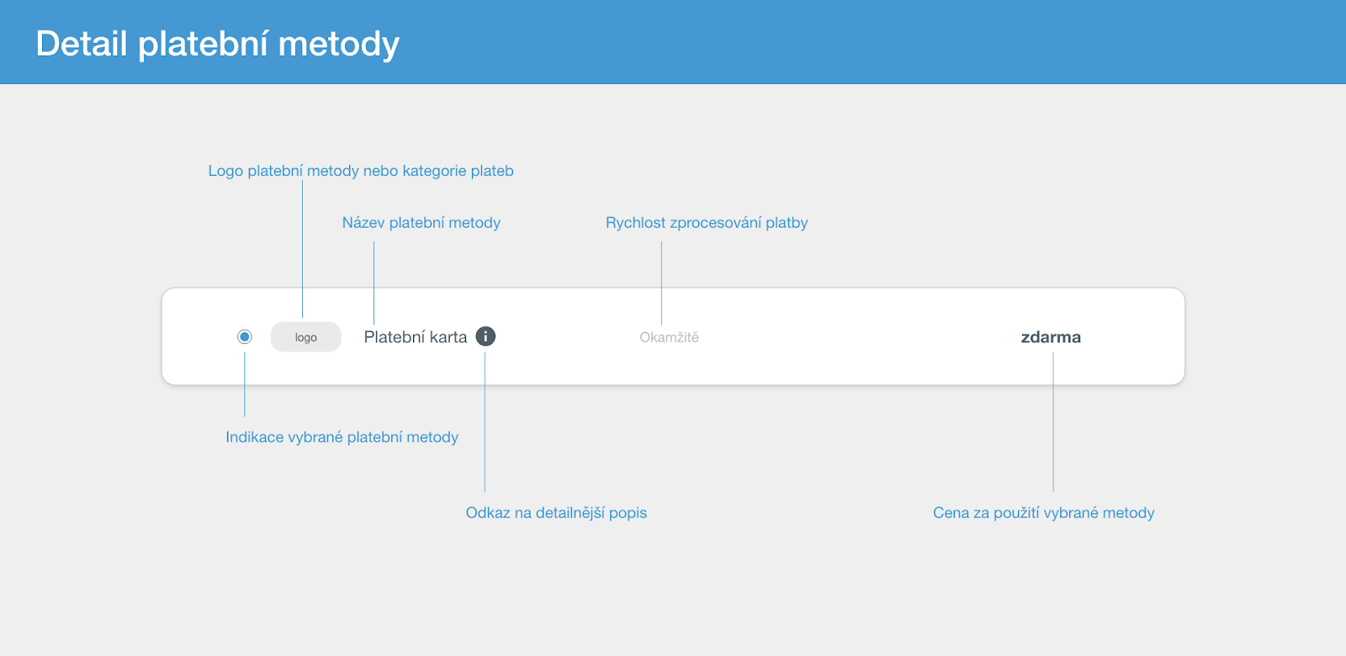Click the Cena za použití vybrané metody annotation
This screenshot has width=1346, height=656.
point(1044,513)
